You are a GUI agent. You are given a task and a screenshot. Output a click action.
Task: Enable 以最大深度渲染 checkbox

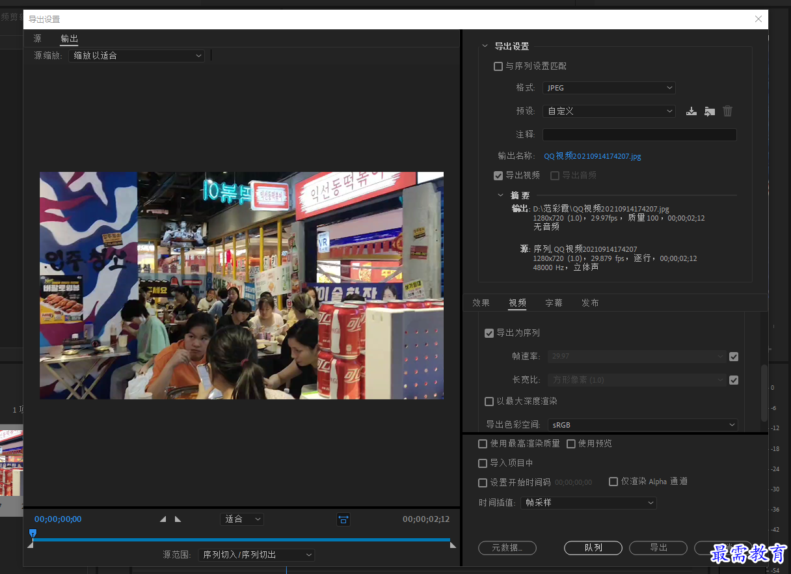[489, 402]
